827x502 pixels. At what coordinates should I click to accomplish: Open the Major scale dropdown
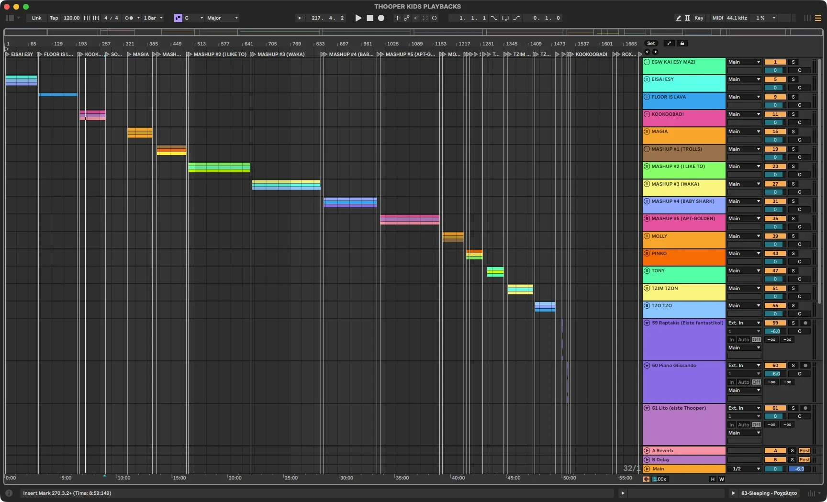point(223,18)
